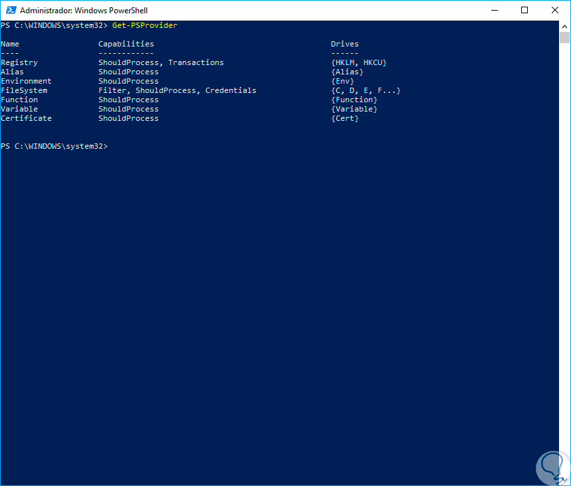Click the scrollbar down arrow
The image size is (571, 486).
click(x=564, y=479)
